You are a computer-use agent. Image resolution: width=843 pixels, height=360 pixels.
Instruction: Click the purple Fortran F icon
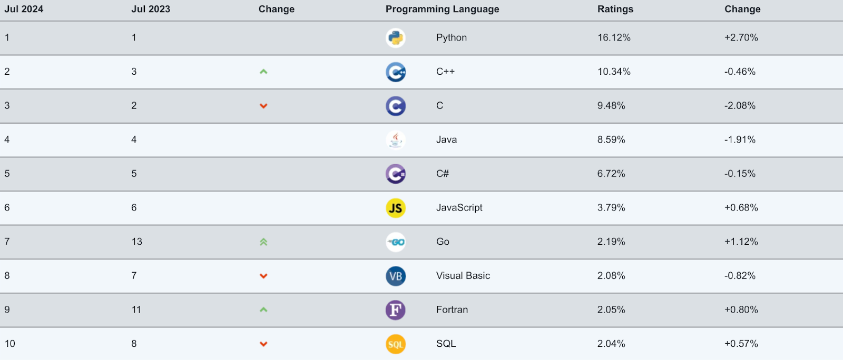(396, 310)
